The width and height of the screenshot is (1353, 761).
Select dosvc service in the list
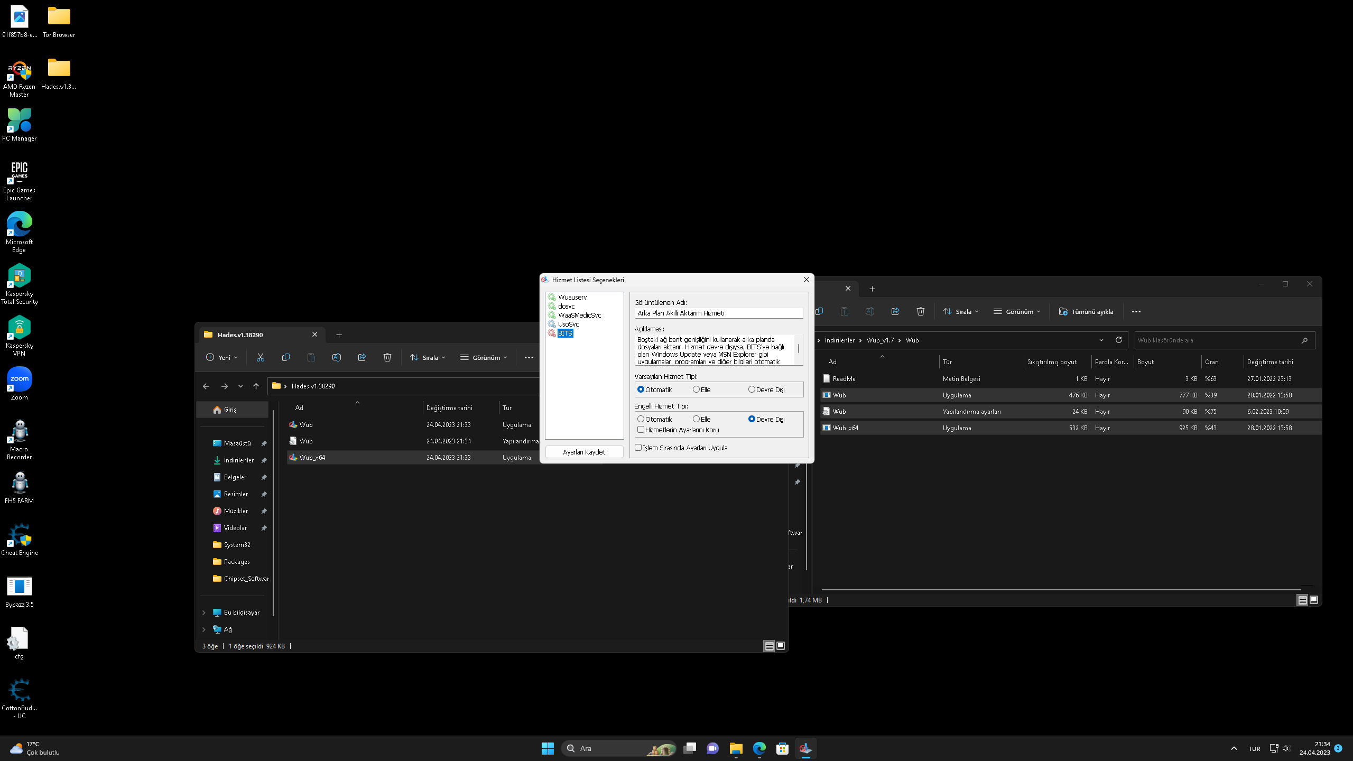pos(566,306)
